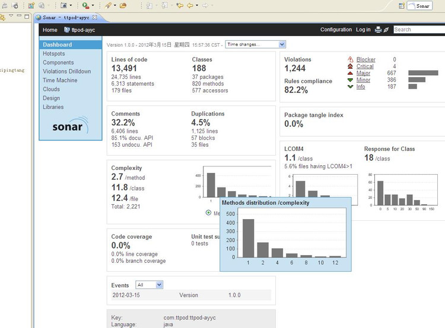The height and width of the screenshot is (328, 445).
Task: Click the Log in link
Action: click(363, 30)
